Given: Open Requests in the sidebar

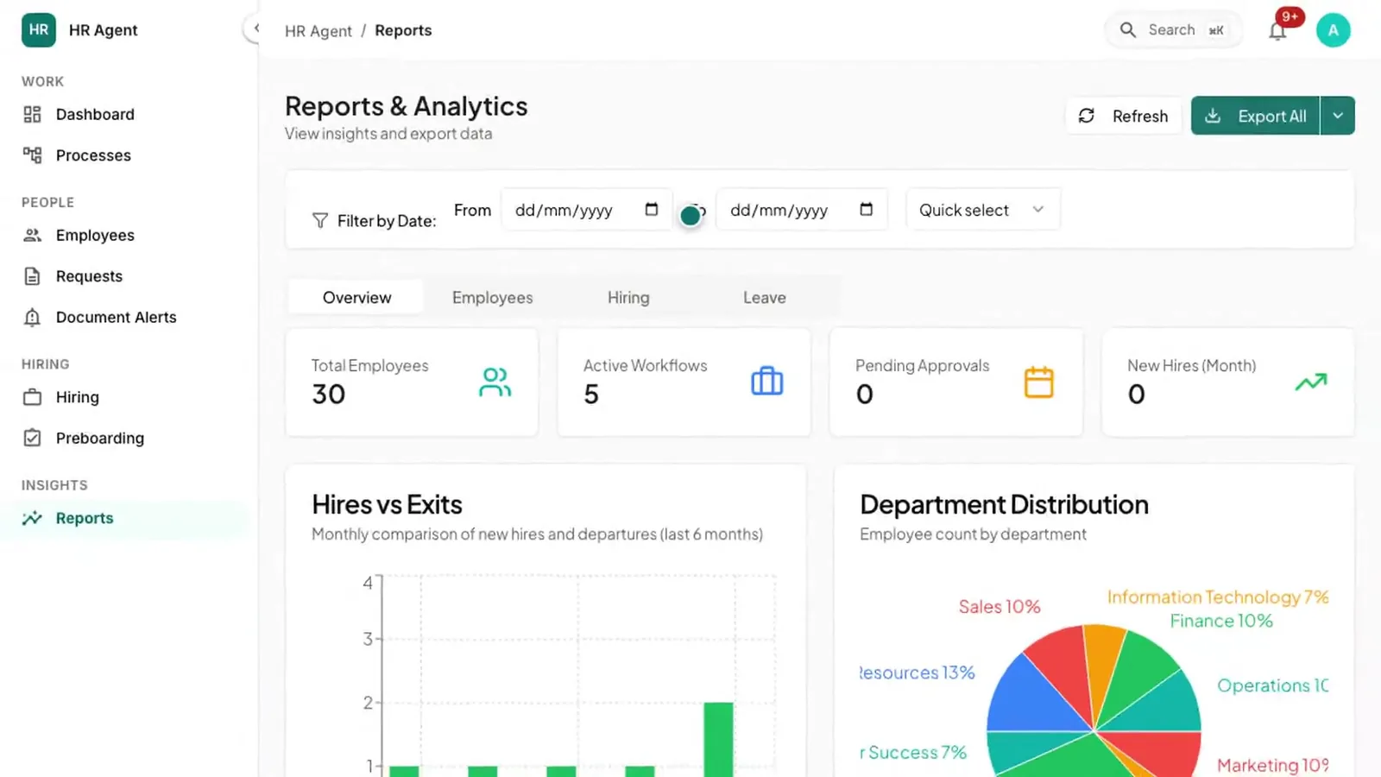Looking at the screenshot, I should (x=125, y=276).
